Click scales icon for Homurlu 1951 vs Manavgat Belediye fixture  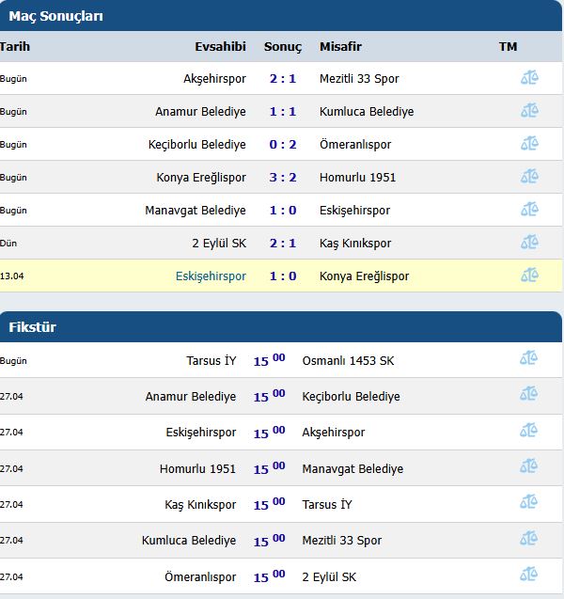pyautogui.click(x=529, y=465)
